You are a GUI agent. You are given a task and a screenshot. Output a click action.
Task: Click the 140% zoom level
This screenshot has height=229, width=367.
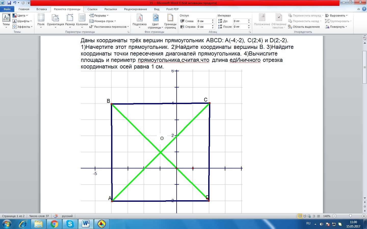pos(327,216)
